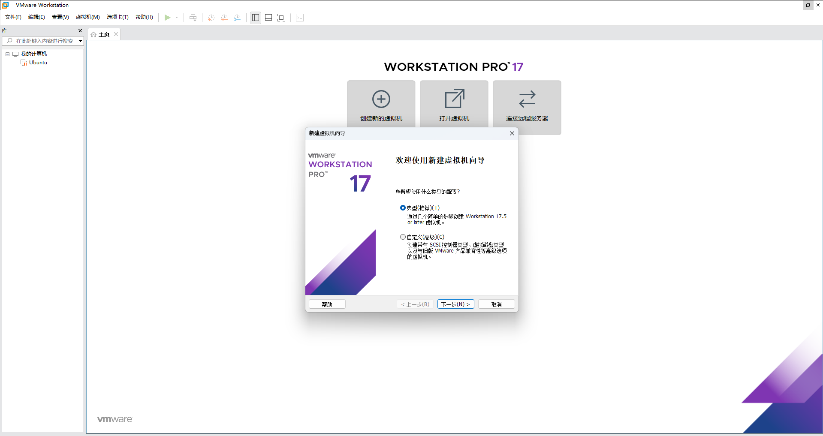This screenshot has height=436, width=823.
Task: Click the 创建新的虚拟机 plus tile
Action: [x=381, y=104]
